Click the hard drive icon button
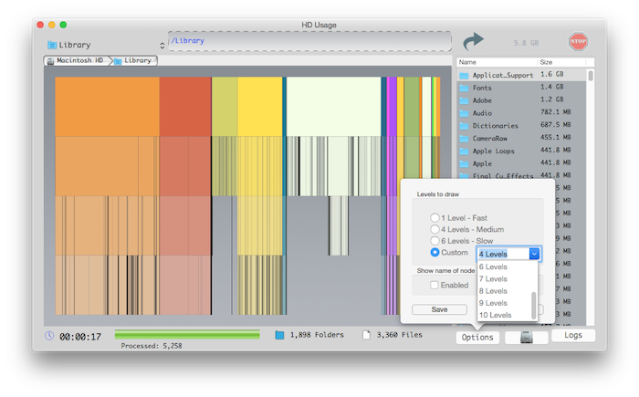Viewport: 639px width, 397px height. (526, 337)
